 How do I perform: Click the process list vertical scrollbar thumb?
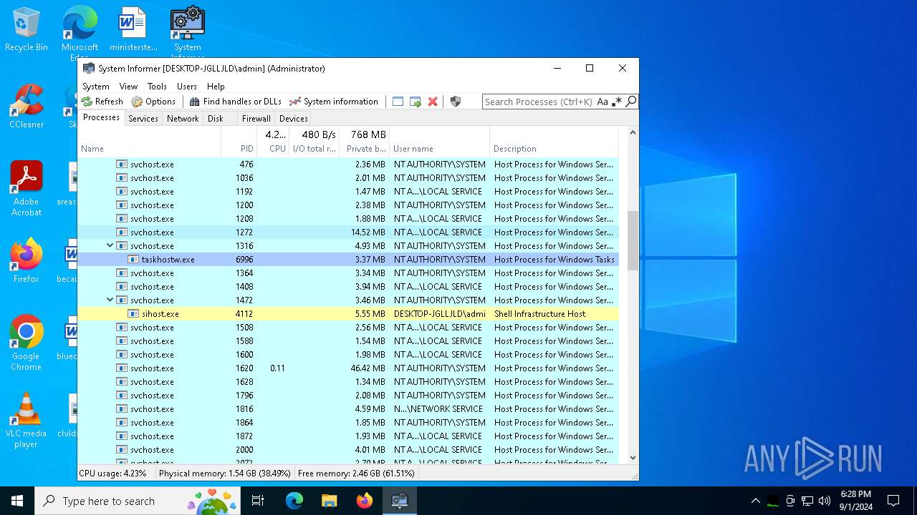pyautogui.click(x=633, y=240)
